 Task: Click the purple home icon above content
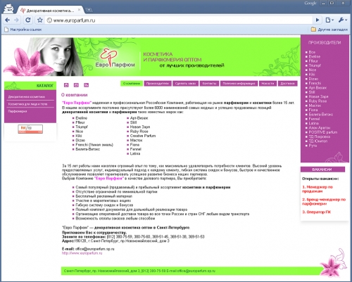pyautogui.click(x=66, y=85)
